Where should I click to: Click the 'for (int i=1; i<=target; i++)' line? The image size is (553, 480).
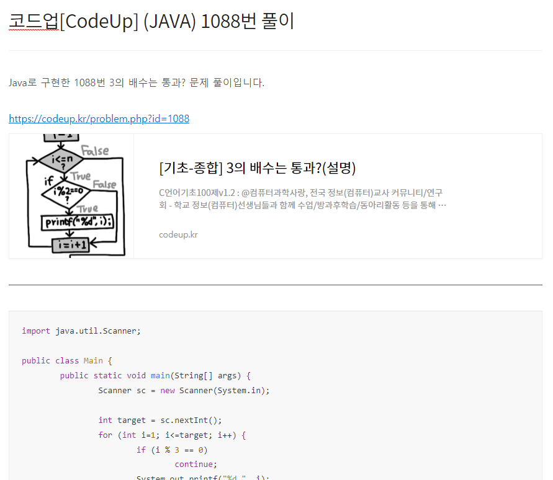[172, 435]
